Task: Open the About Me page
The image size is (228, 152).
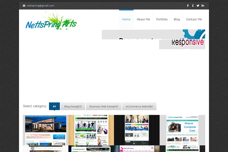Action: pos(143,19)
